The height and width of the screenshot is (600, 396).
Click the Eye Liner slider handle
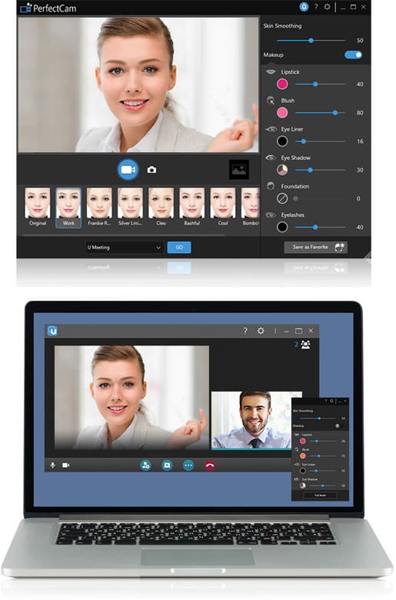click(304, 142)
